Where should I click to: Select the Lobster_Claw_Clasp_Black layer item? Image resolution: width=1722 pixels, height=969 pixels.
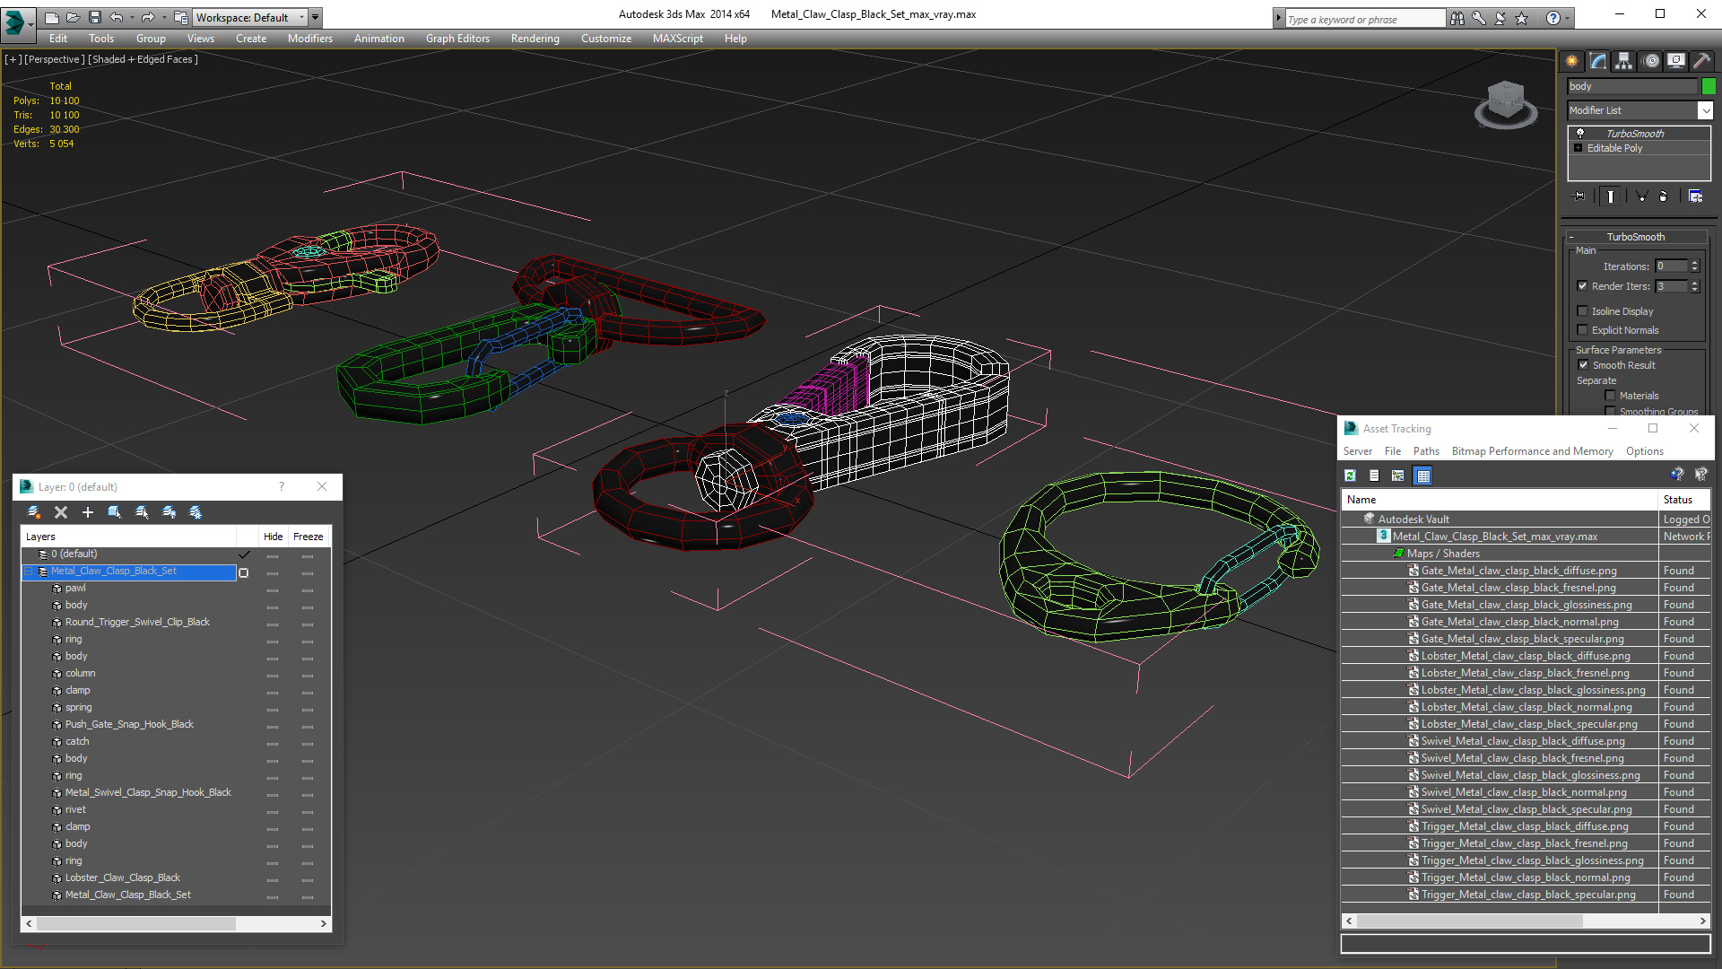(x=123, y=877)
